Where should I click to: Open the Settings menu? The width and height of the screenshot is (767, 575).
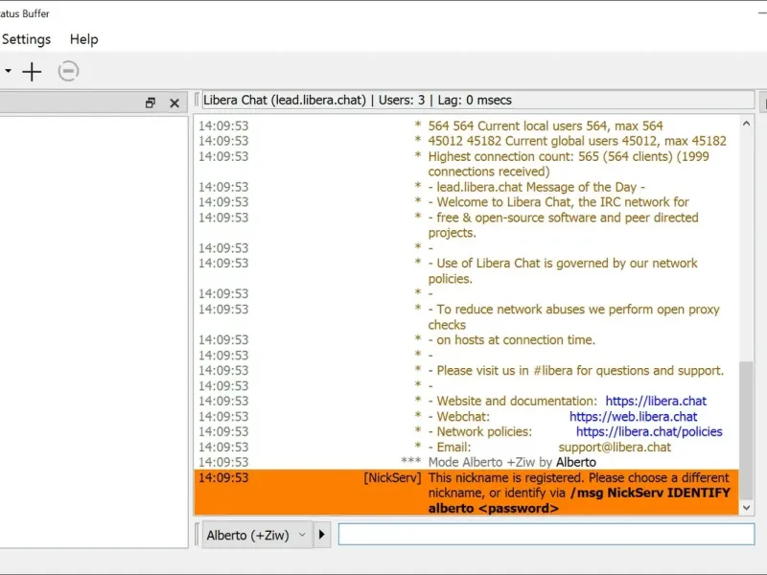click(x=26, y=39)
